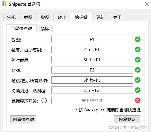The image size is (151, 132).
Task: Click the green check icon for Shift+F3
Action: (138, 80)
